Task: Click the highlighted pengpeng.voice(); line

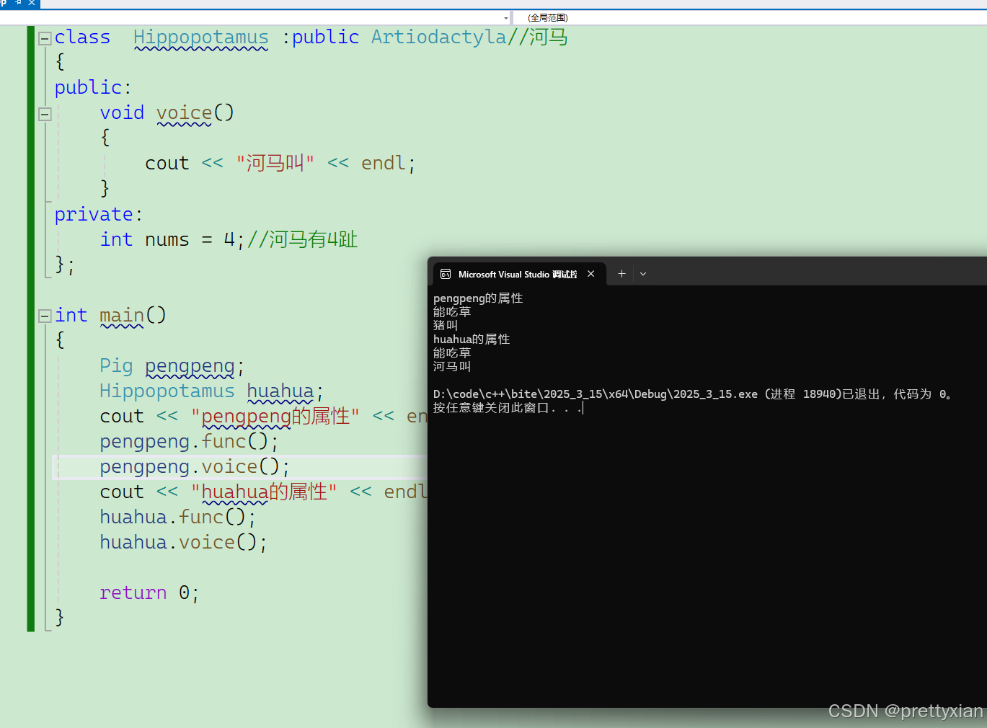Action: [x=195, y=466]
